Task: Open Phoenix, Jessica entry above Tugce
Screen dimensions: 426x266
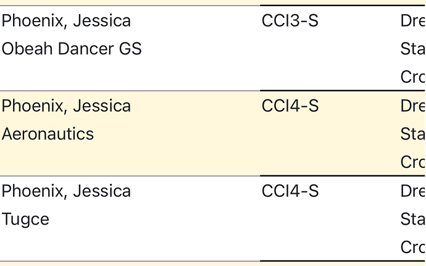Action: [66, 191]
